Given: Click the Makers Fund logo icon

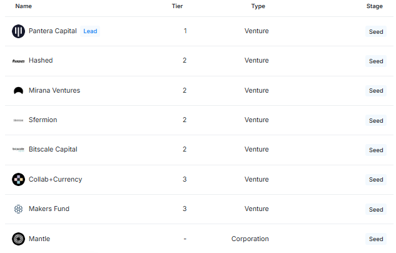Looking at the screenshot, I should click(x=18, y=209).
